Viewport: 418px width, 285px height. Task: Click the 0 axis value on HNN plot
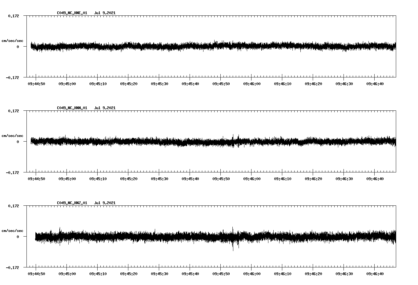point(18,142)
